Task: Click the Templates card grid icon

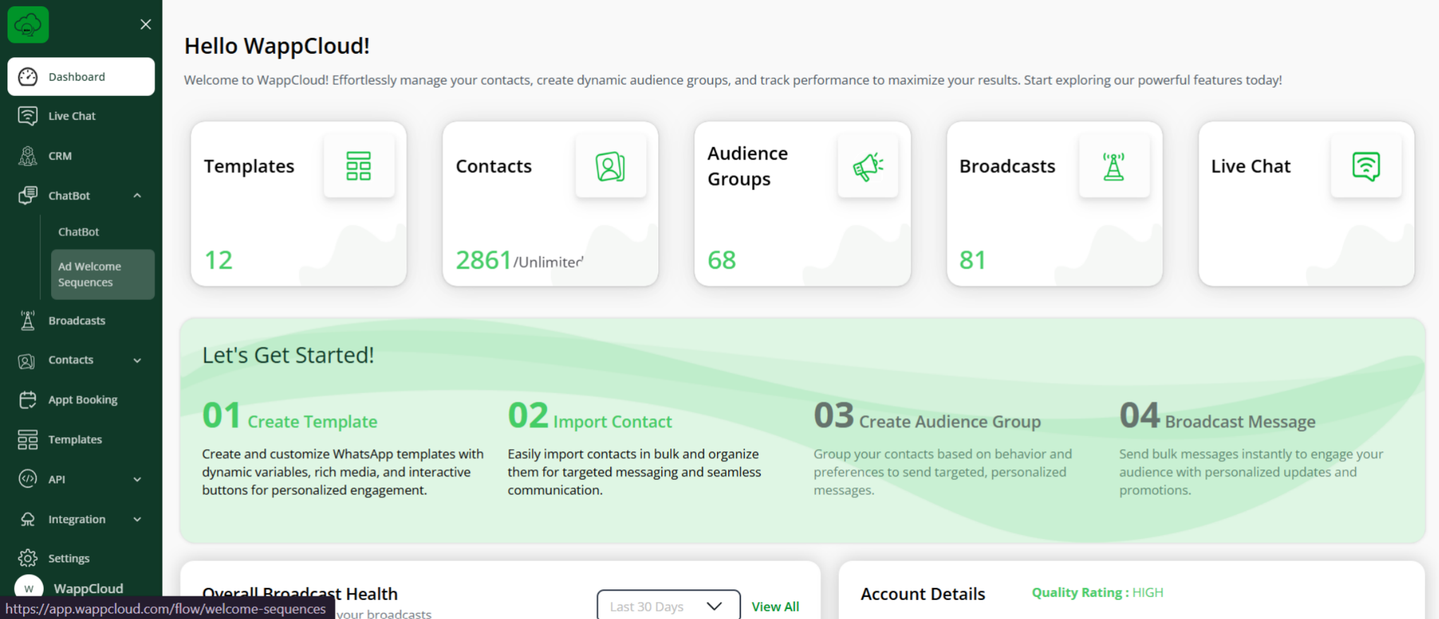Action: point(359,166)
